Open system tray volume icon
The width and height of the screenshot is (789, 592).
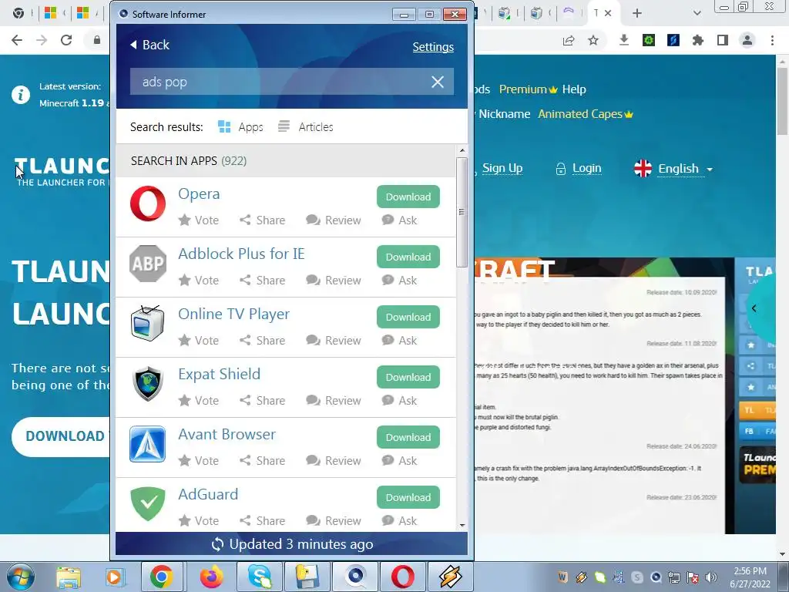click(711, 577)
